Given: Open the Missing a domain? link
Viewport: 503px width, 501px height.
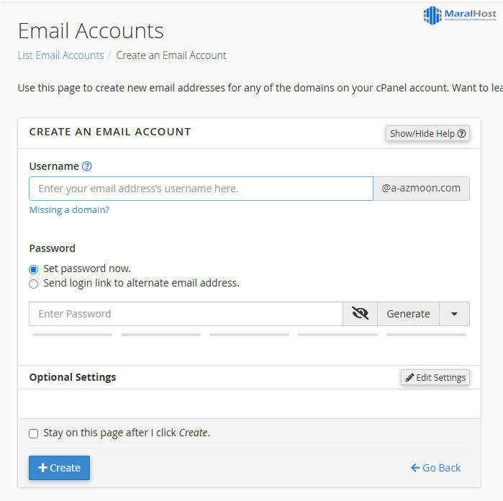Looking at the screenshot, I should [69, 210].
